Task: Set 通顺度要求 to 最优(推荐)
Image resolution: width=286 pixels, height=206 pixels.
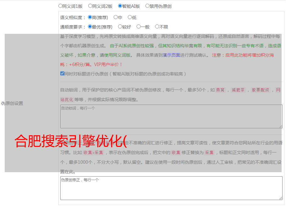Action: click(90, 27)
